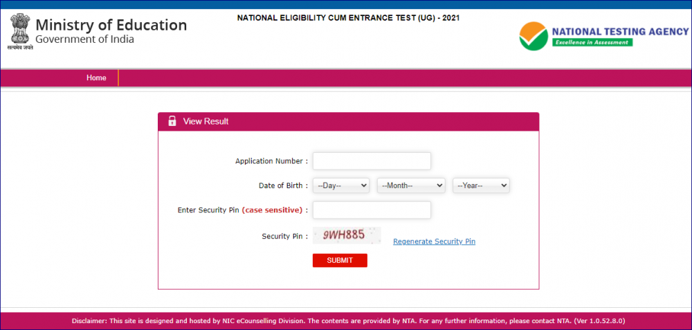Click the green Excellence in Assessment banner
The height and width of the screenshot is (330, 692).
pos(592,42)
